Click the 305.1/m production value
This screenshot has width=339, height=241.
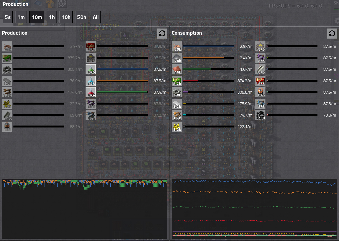coord(75,69)
